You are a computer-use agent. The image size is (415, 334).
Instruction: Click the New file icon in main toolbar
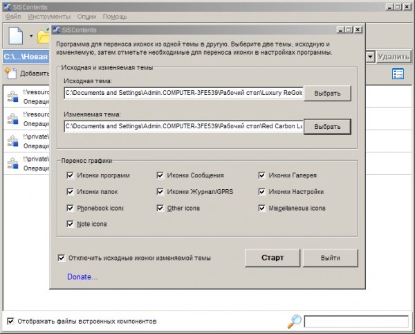click(x=16, y=36)
